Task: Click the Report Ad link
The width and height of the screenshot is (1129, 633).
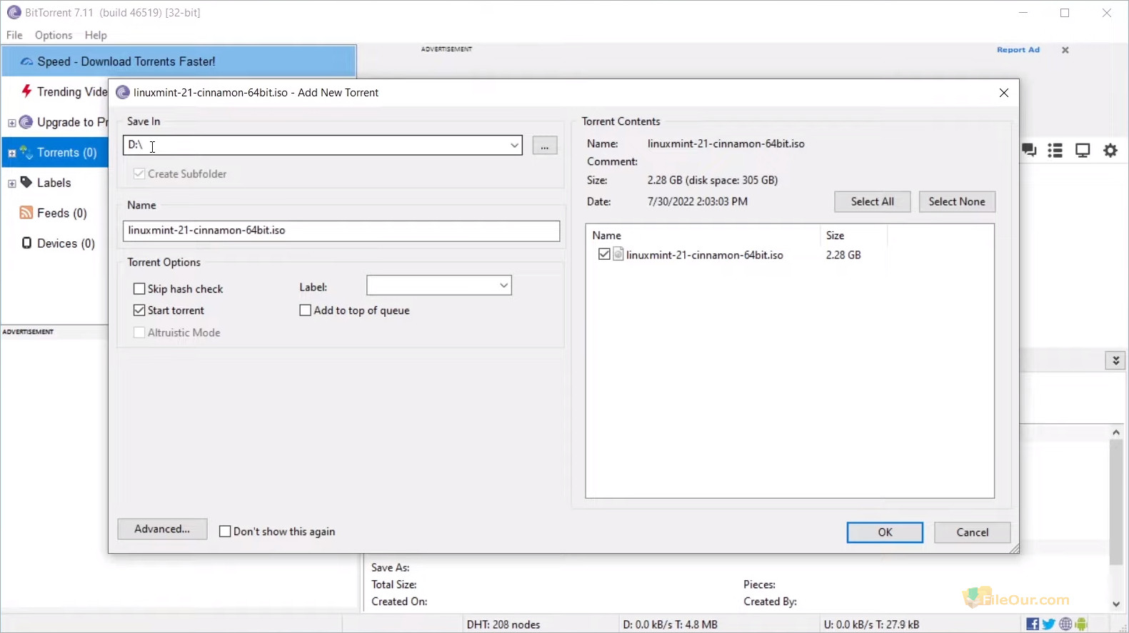Action: (x=1018, y=50)
